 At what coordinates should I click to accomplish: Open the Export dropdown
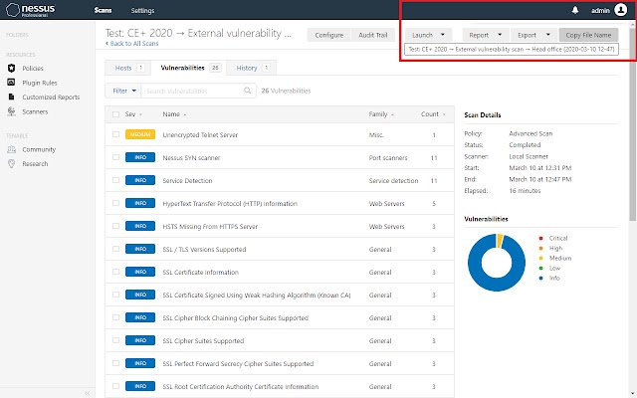pos(533,35)
